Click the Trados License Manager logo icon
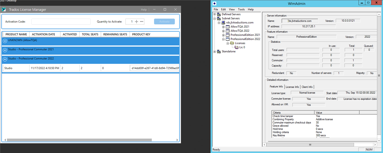 [4, 9]
